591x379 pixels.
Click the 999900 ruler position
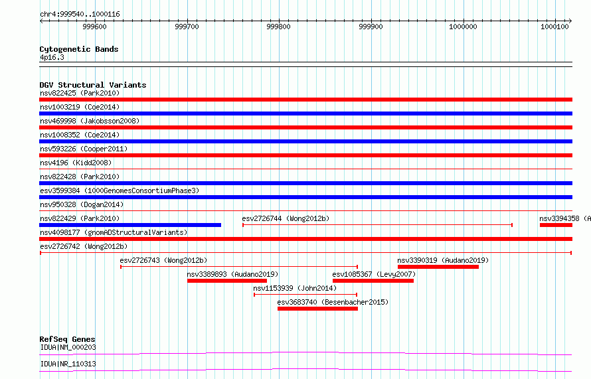pyautogui.click(x=371, y=27)
